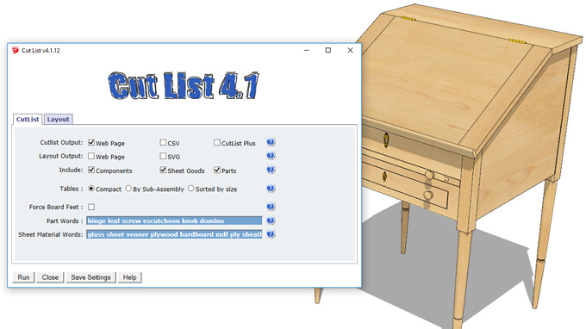This screenshot has width=586, height=329.
Task: Enable SVG layout output
Action: (163, 156)
